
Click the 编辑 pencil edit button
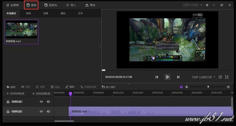(70, 87)
